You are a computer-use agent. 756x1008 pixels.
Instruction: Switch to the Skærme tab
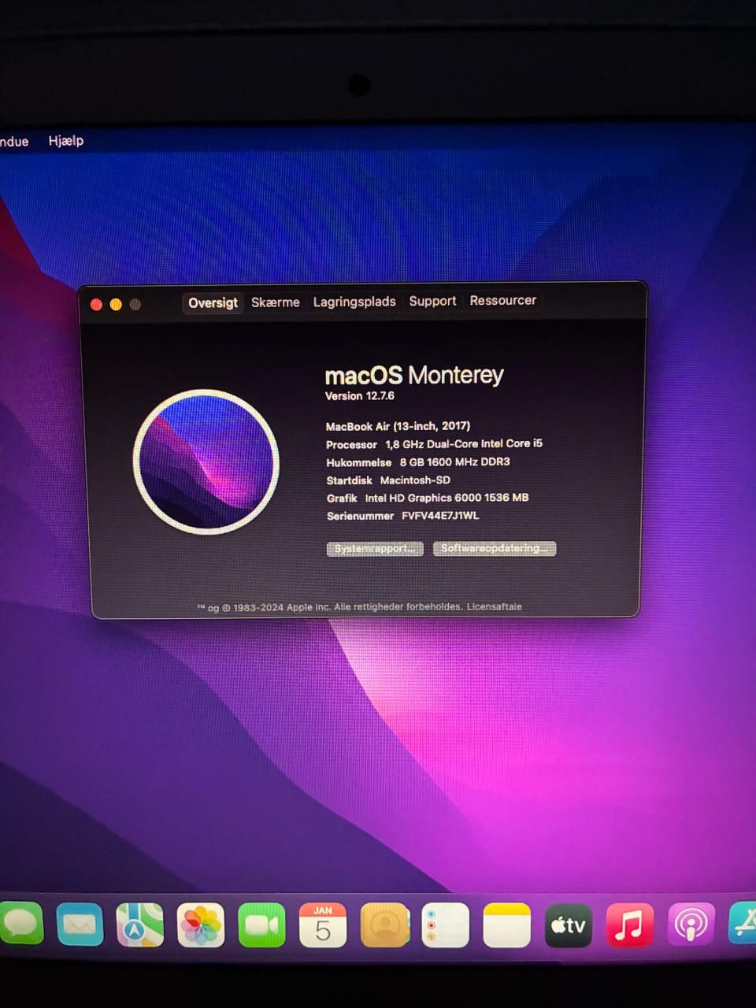click(275, 302)
